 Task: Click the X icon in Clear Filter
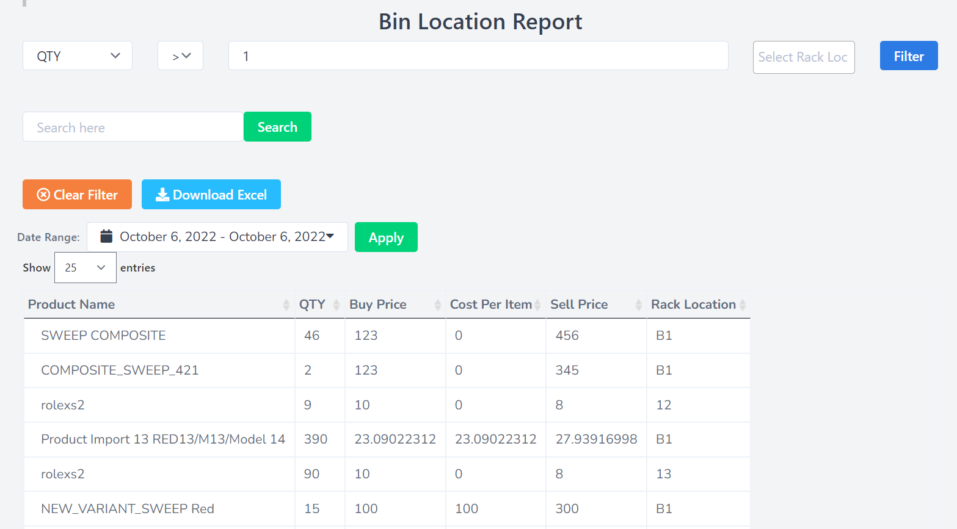click(x=43, y=195)
